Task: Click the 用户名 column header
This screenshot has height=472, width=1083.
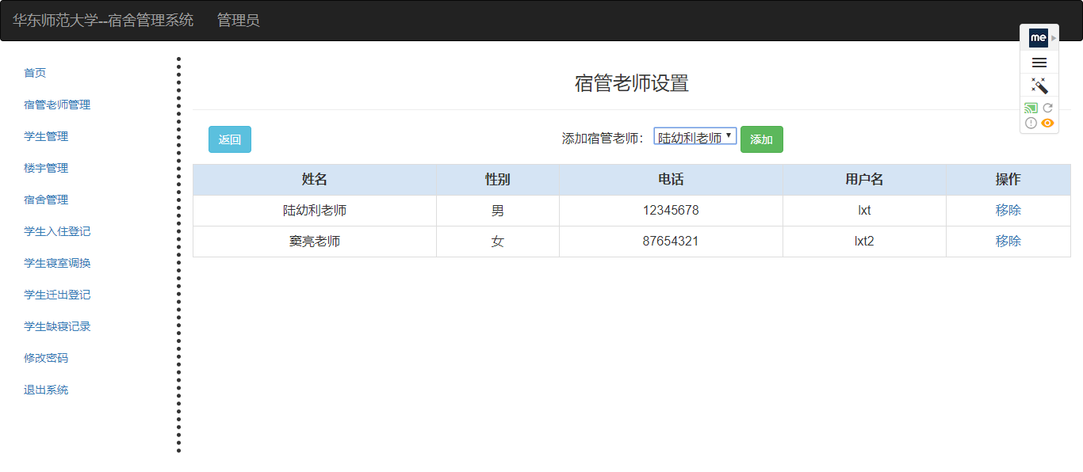Action: pos(864,180)
